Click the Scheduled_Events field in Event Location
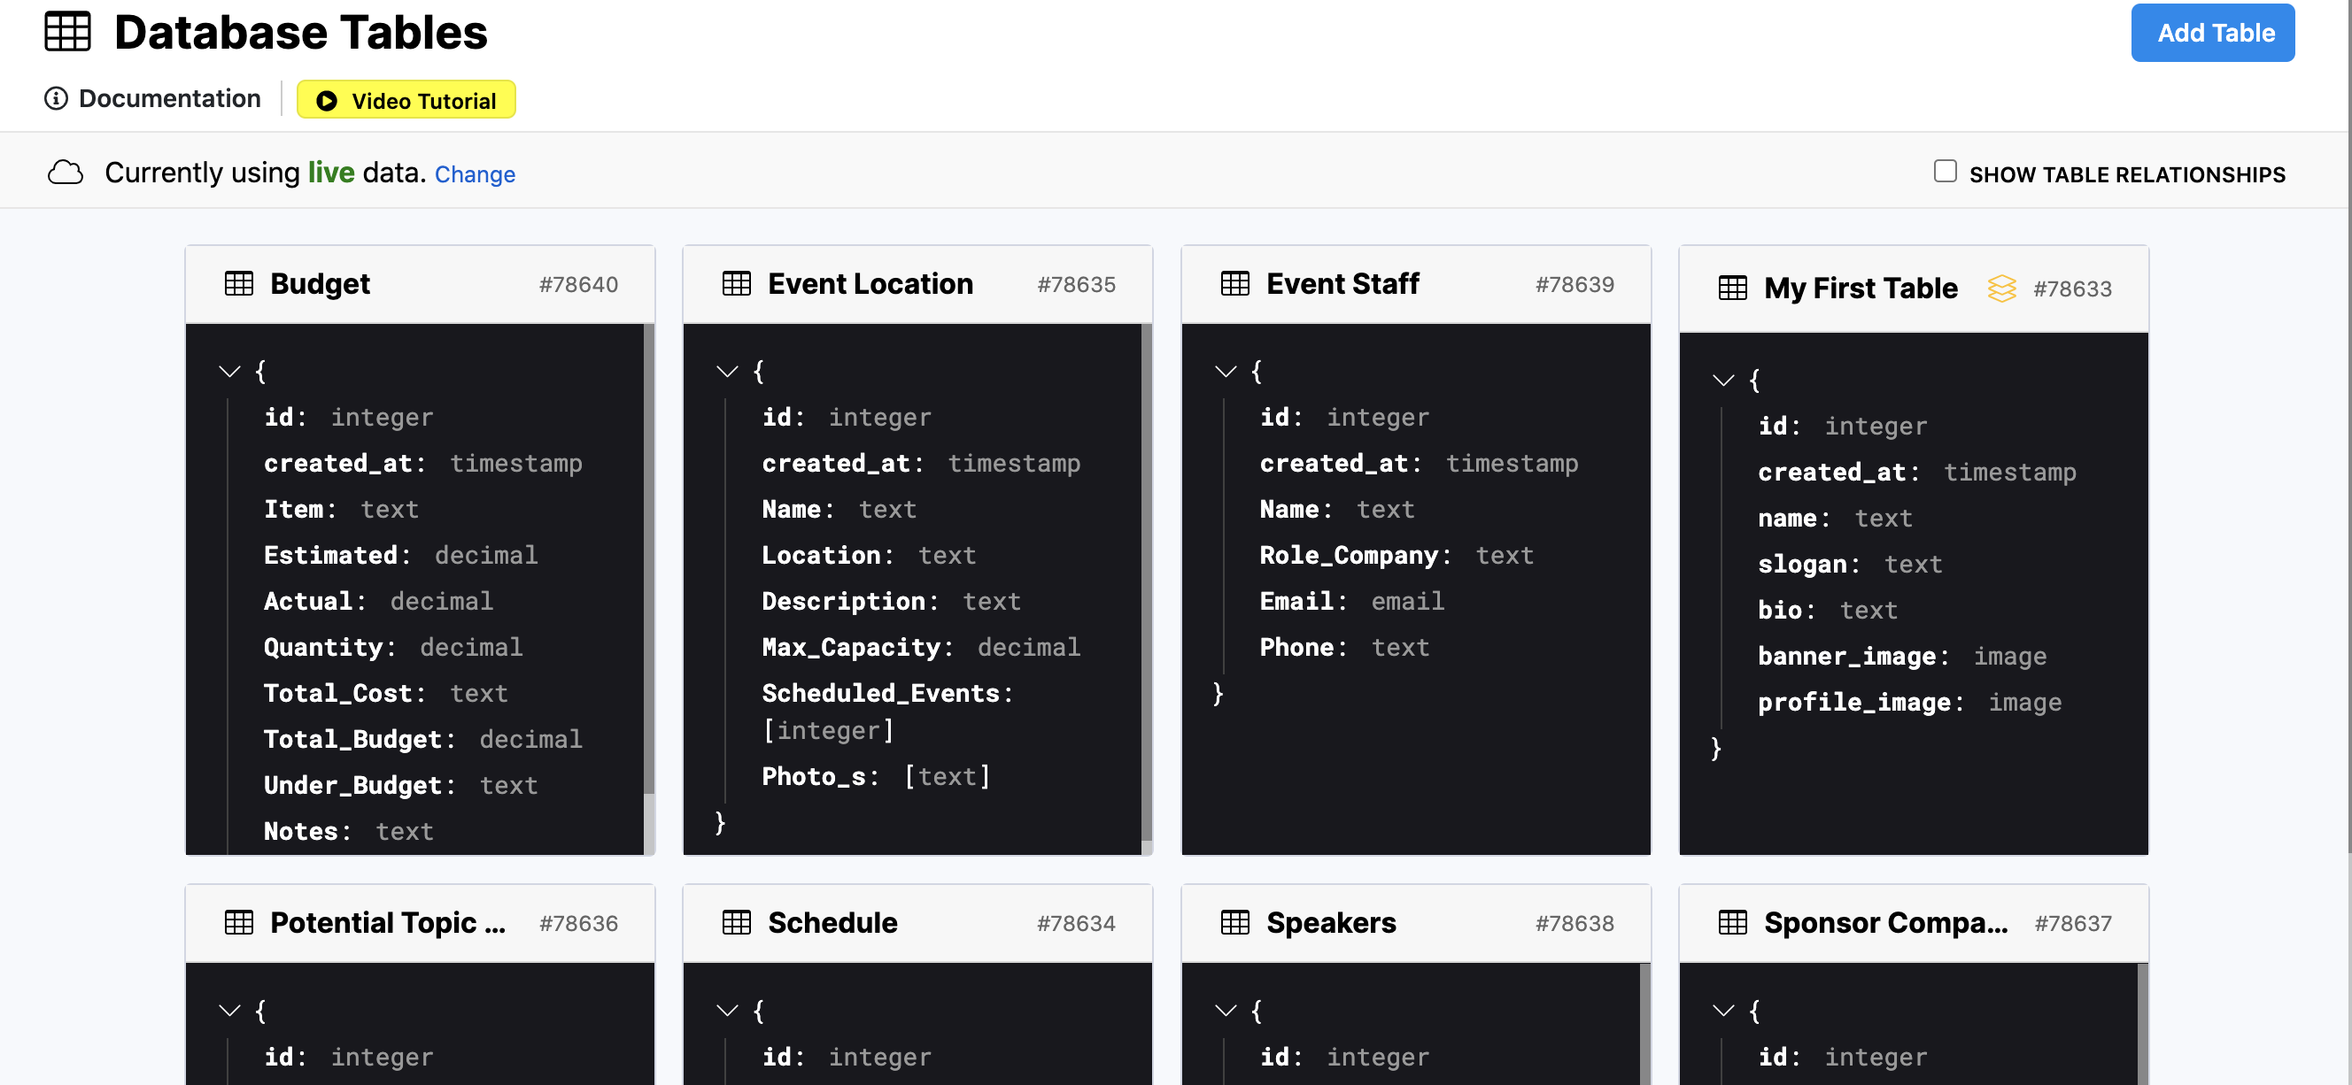The image size is (2352, 1085). (888, 712)
